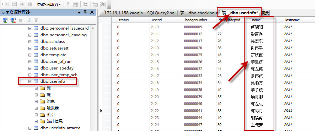Screen dimensions: 315x131
Task: Expand the dbo.template table node
Action: tap(30, 55)
